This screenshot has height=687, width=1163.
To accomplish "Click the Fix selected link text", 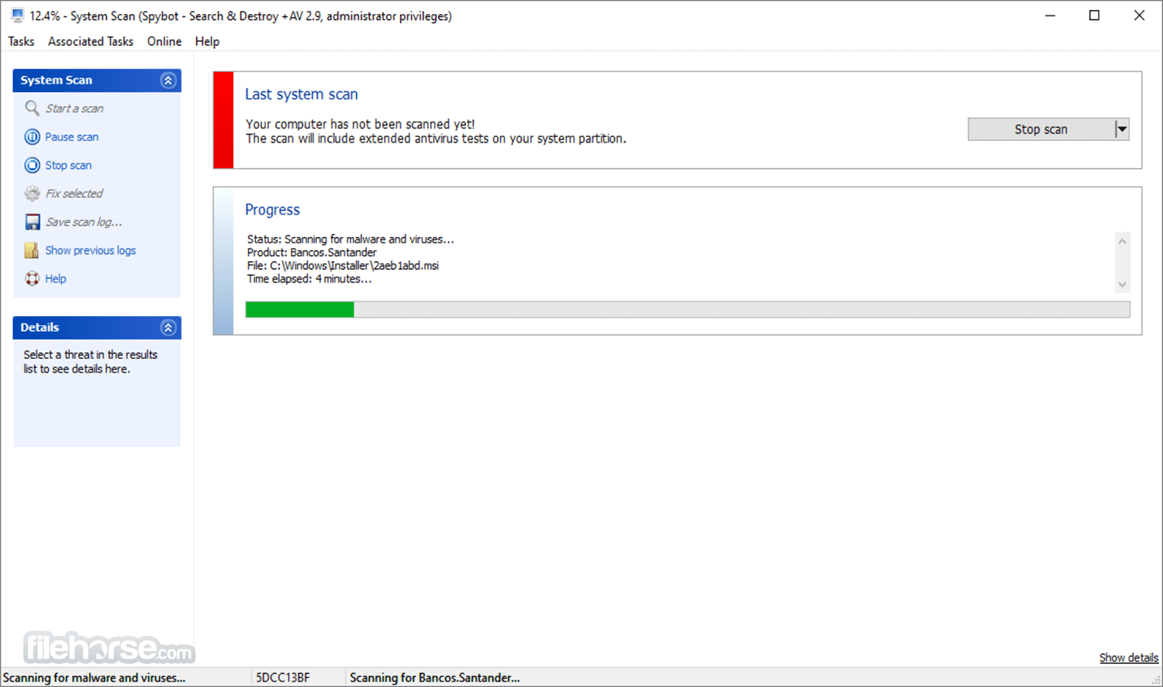I will click(x=74, y=194).
